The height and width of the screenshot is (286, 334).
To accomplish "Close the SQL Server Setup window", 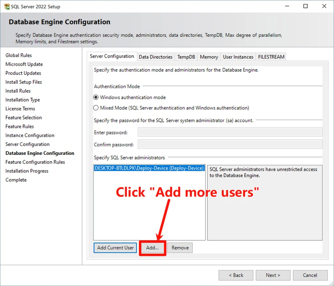I will coord(324,6).
